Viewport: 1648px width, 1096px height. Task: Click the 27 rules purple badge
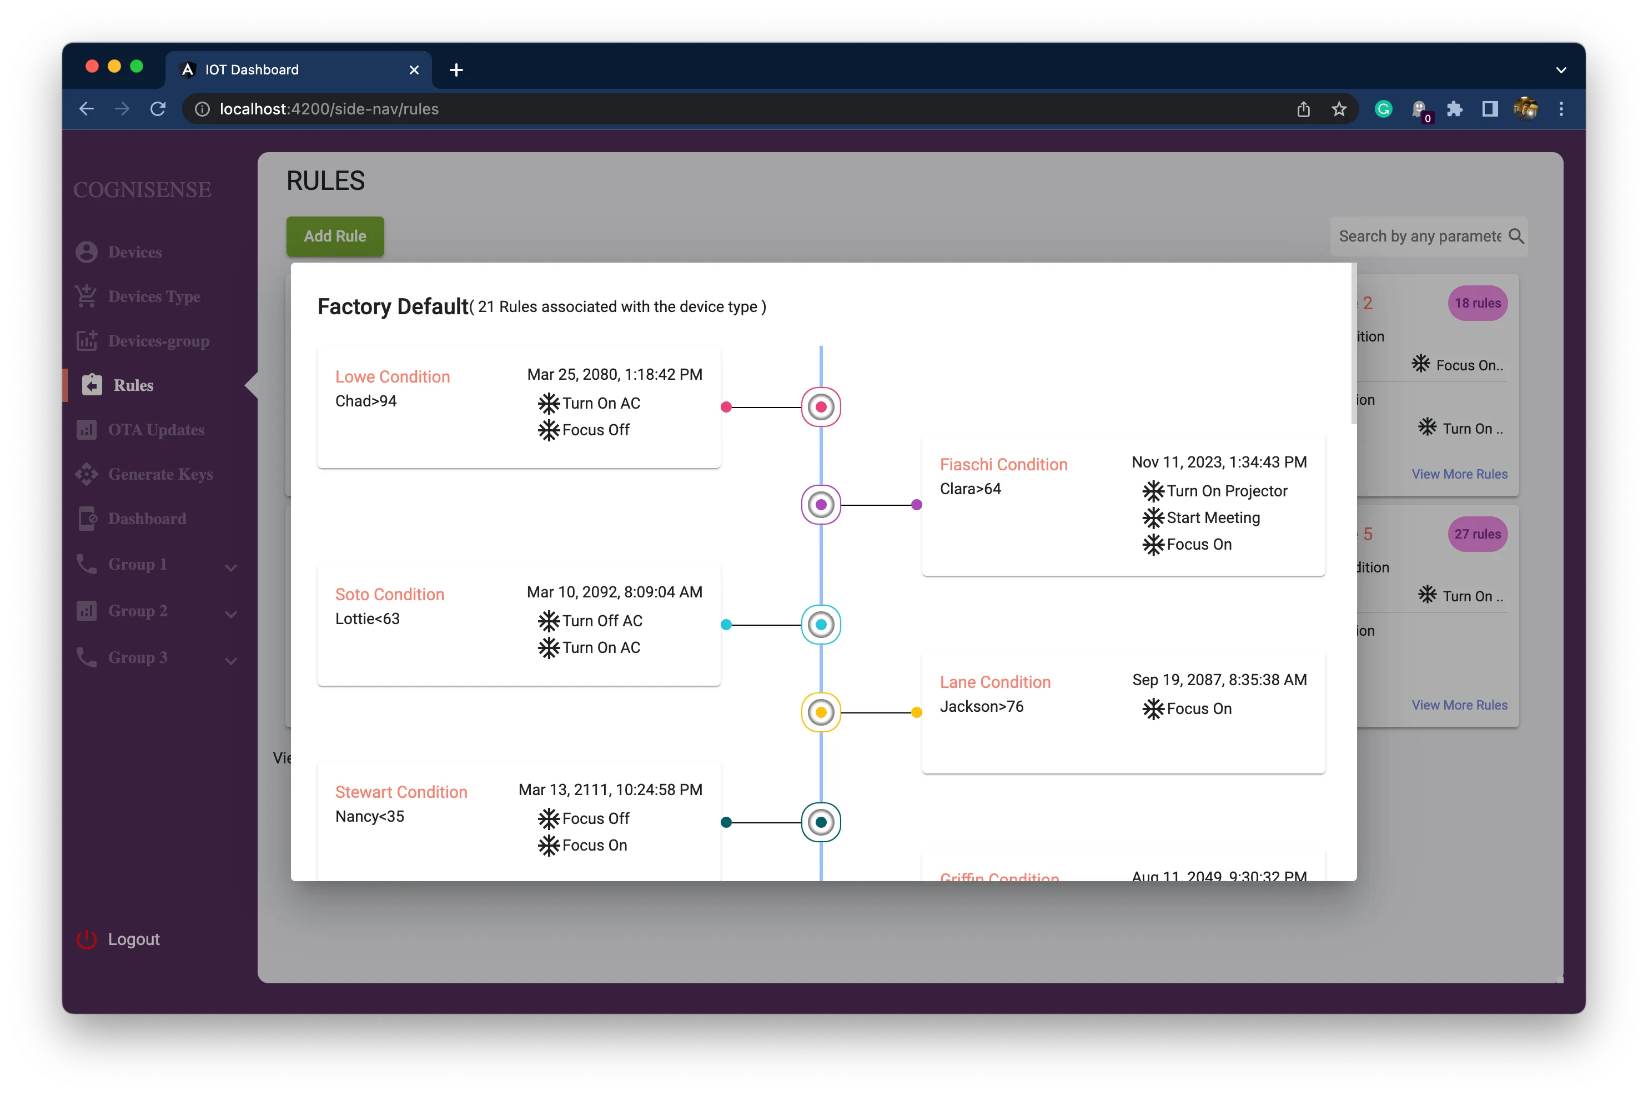[1478, 534]
